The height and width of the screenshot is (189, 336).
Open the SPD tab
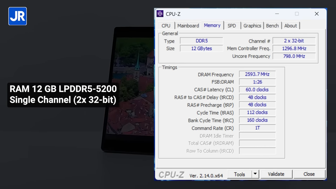click(x=232, y=26)
